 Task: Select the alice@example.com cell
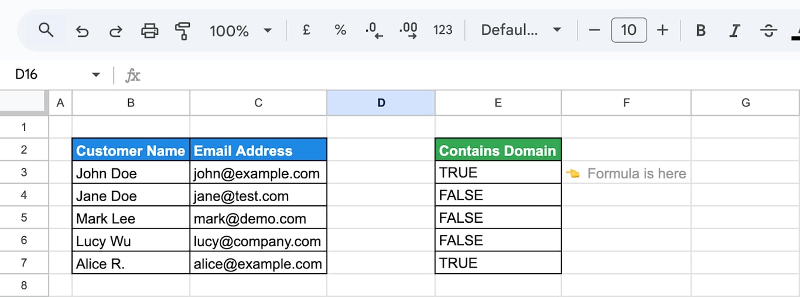(258, 263)
